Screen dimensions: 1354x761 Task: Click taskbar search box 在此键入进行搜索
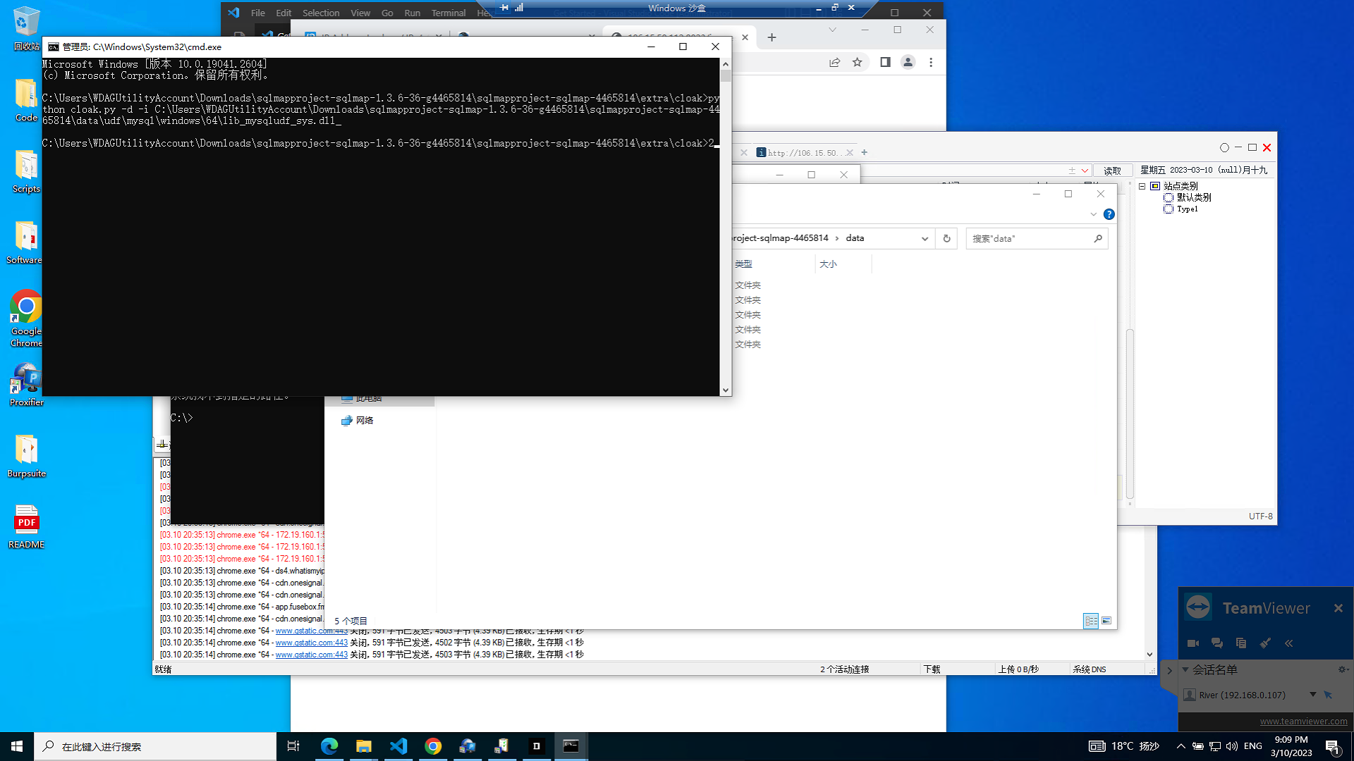155,746
